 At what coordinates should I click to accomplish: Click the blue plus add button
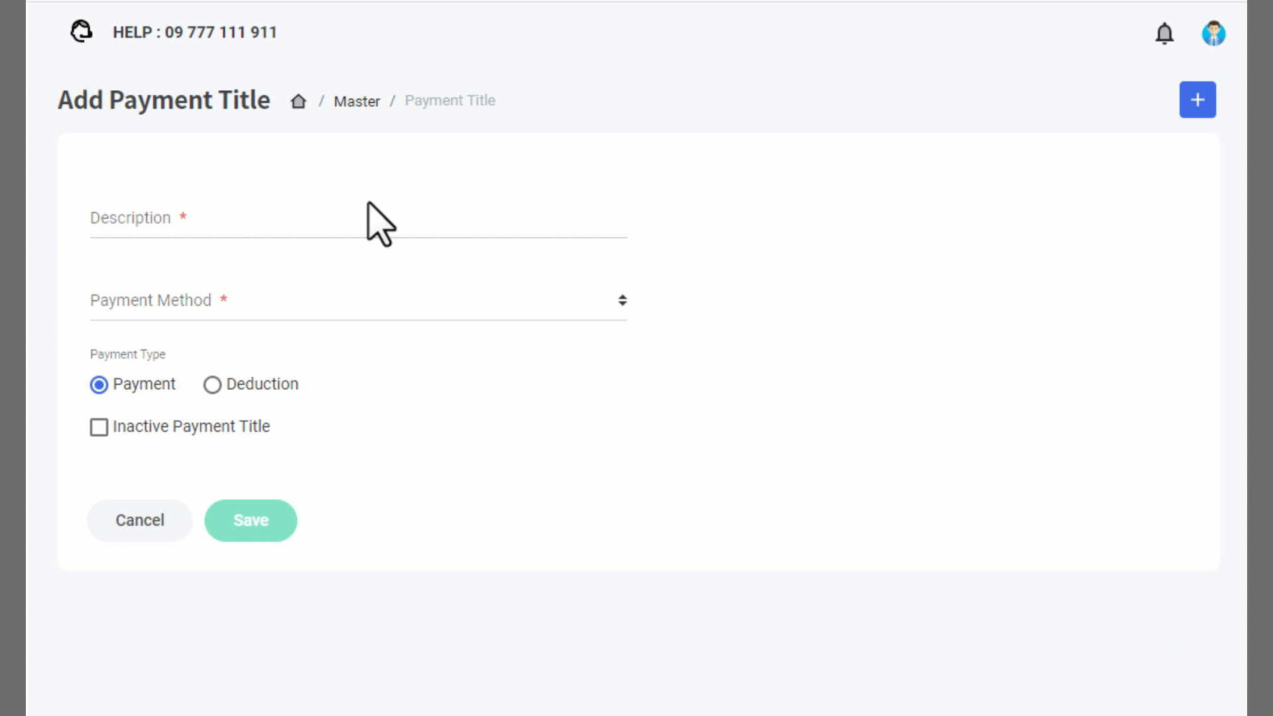tap(1197, 100)
